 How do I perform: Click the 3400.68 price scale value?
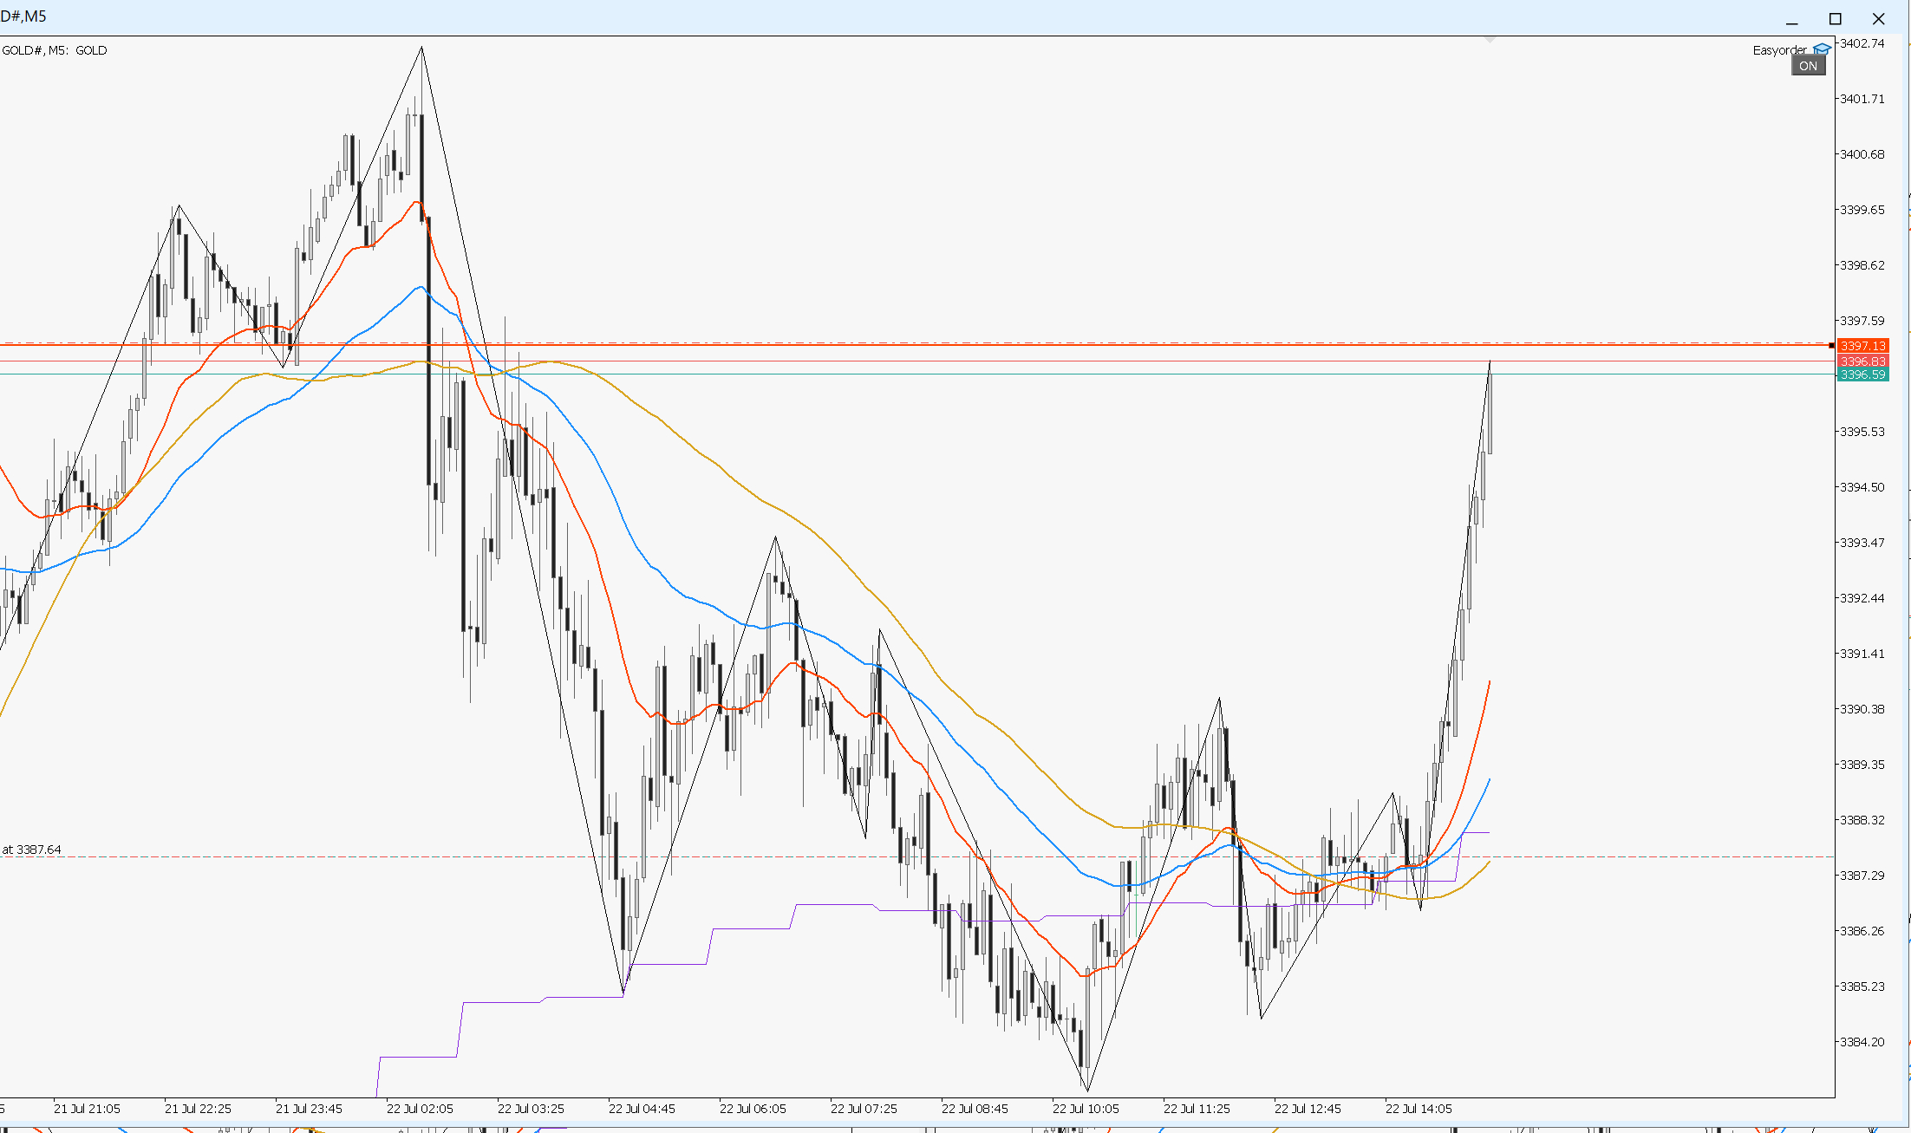1862,154
